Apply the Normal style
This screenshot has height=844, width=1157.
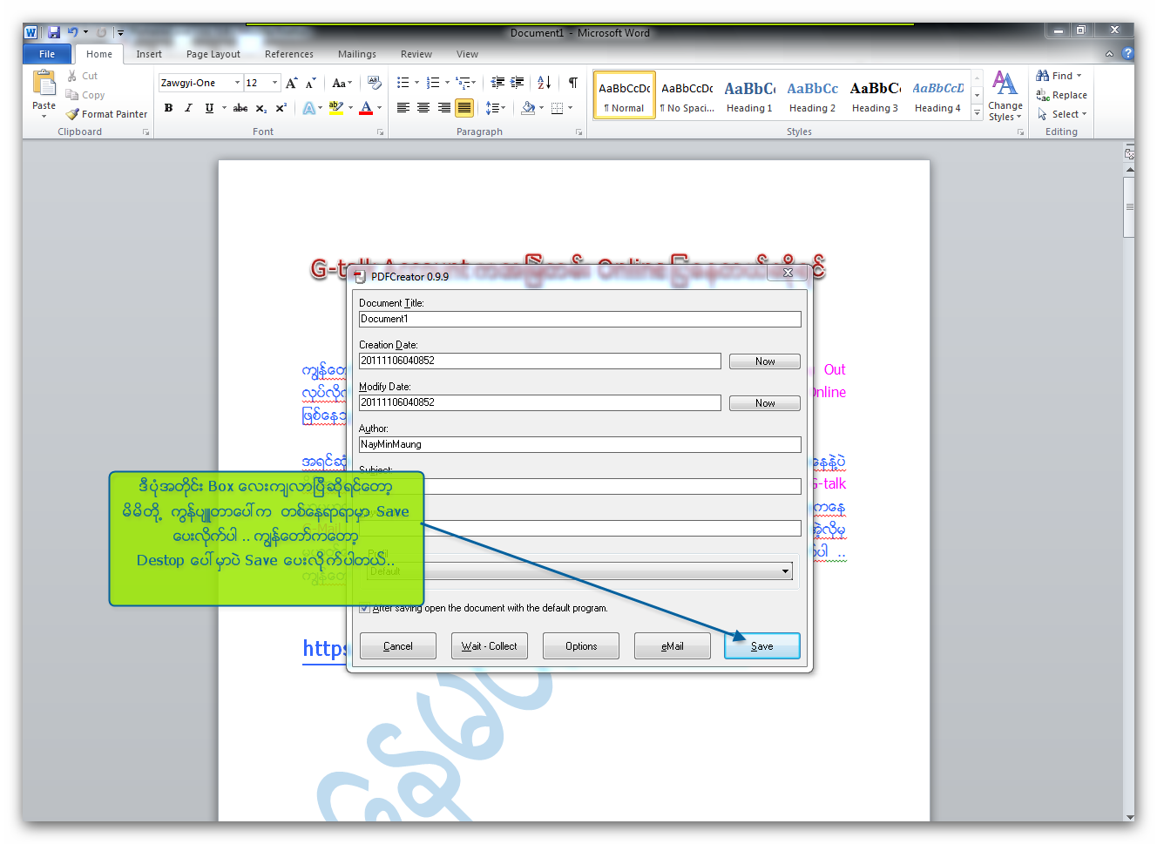click(x=625, y=95)
